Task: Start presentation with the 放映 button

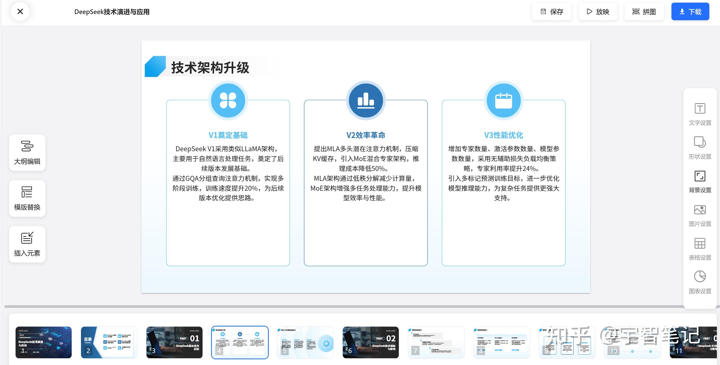Action: tap(598, 11)
